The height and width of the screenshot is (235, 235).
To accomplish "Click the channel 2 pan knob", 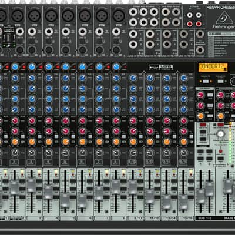I will (15, 153).
